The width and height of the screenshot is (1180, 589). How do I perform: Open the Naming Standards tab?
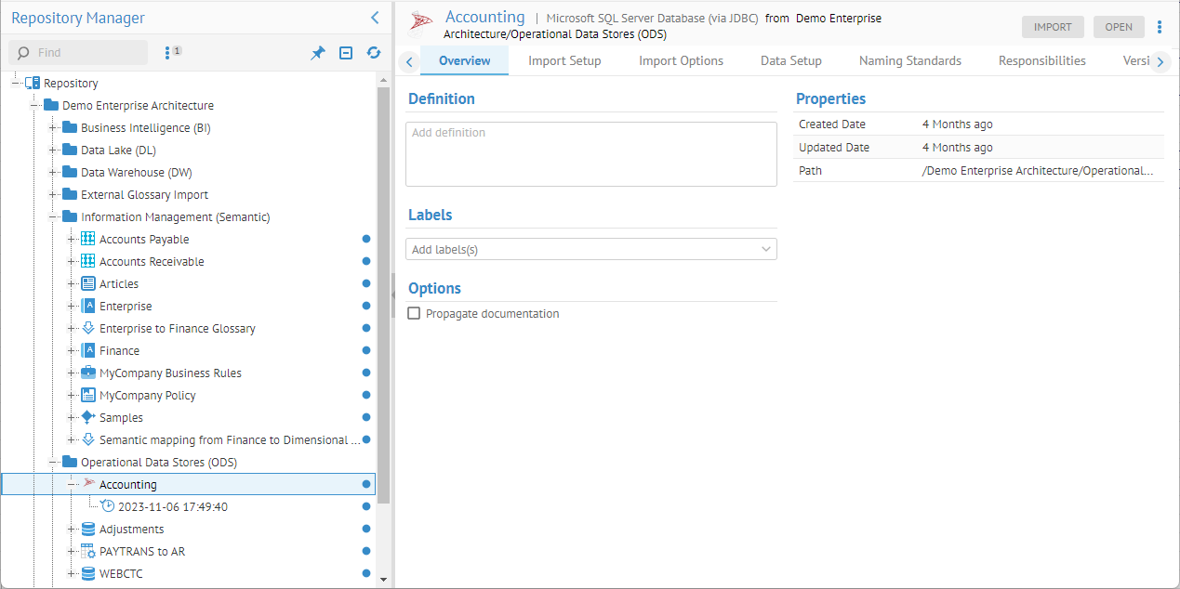[x=909, y=61]
